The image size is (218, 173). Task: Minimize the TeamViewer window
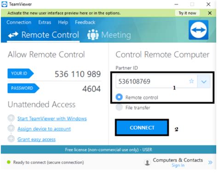coord(176,4)
